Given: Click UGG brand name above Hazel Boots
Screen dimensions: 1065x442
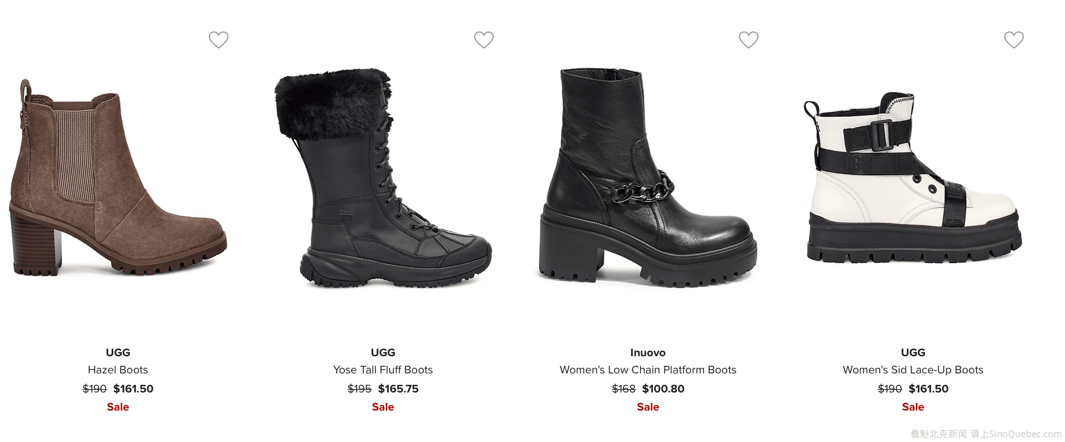Looking at the screenshot, I should (x=118, y=352).
